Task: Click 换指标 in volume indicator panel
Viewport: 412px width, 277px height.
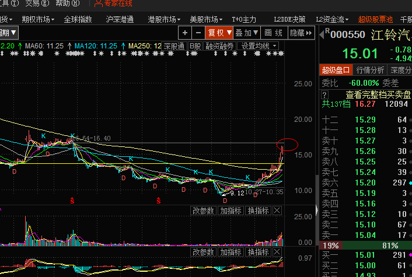Action: [259, 211]
